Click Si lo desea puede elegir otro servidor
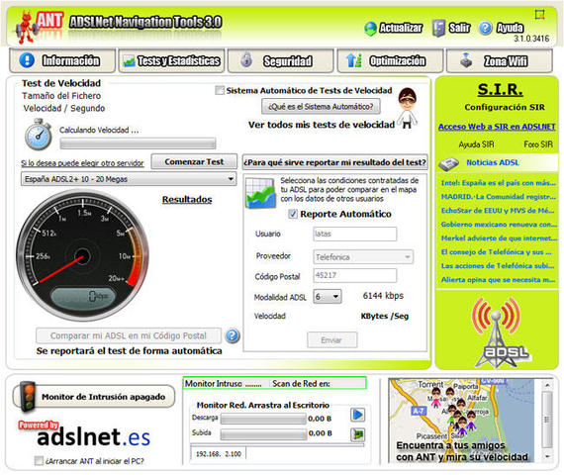 [82, 163]
